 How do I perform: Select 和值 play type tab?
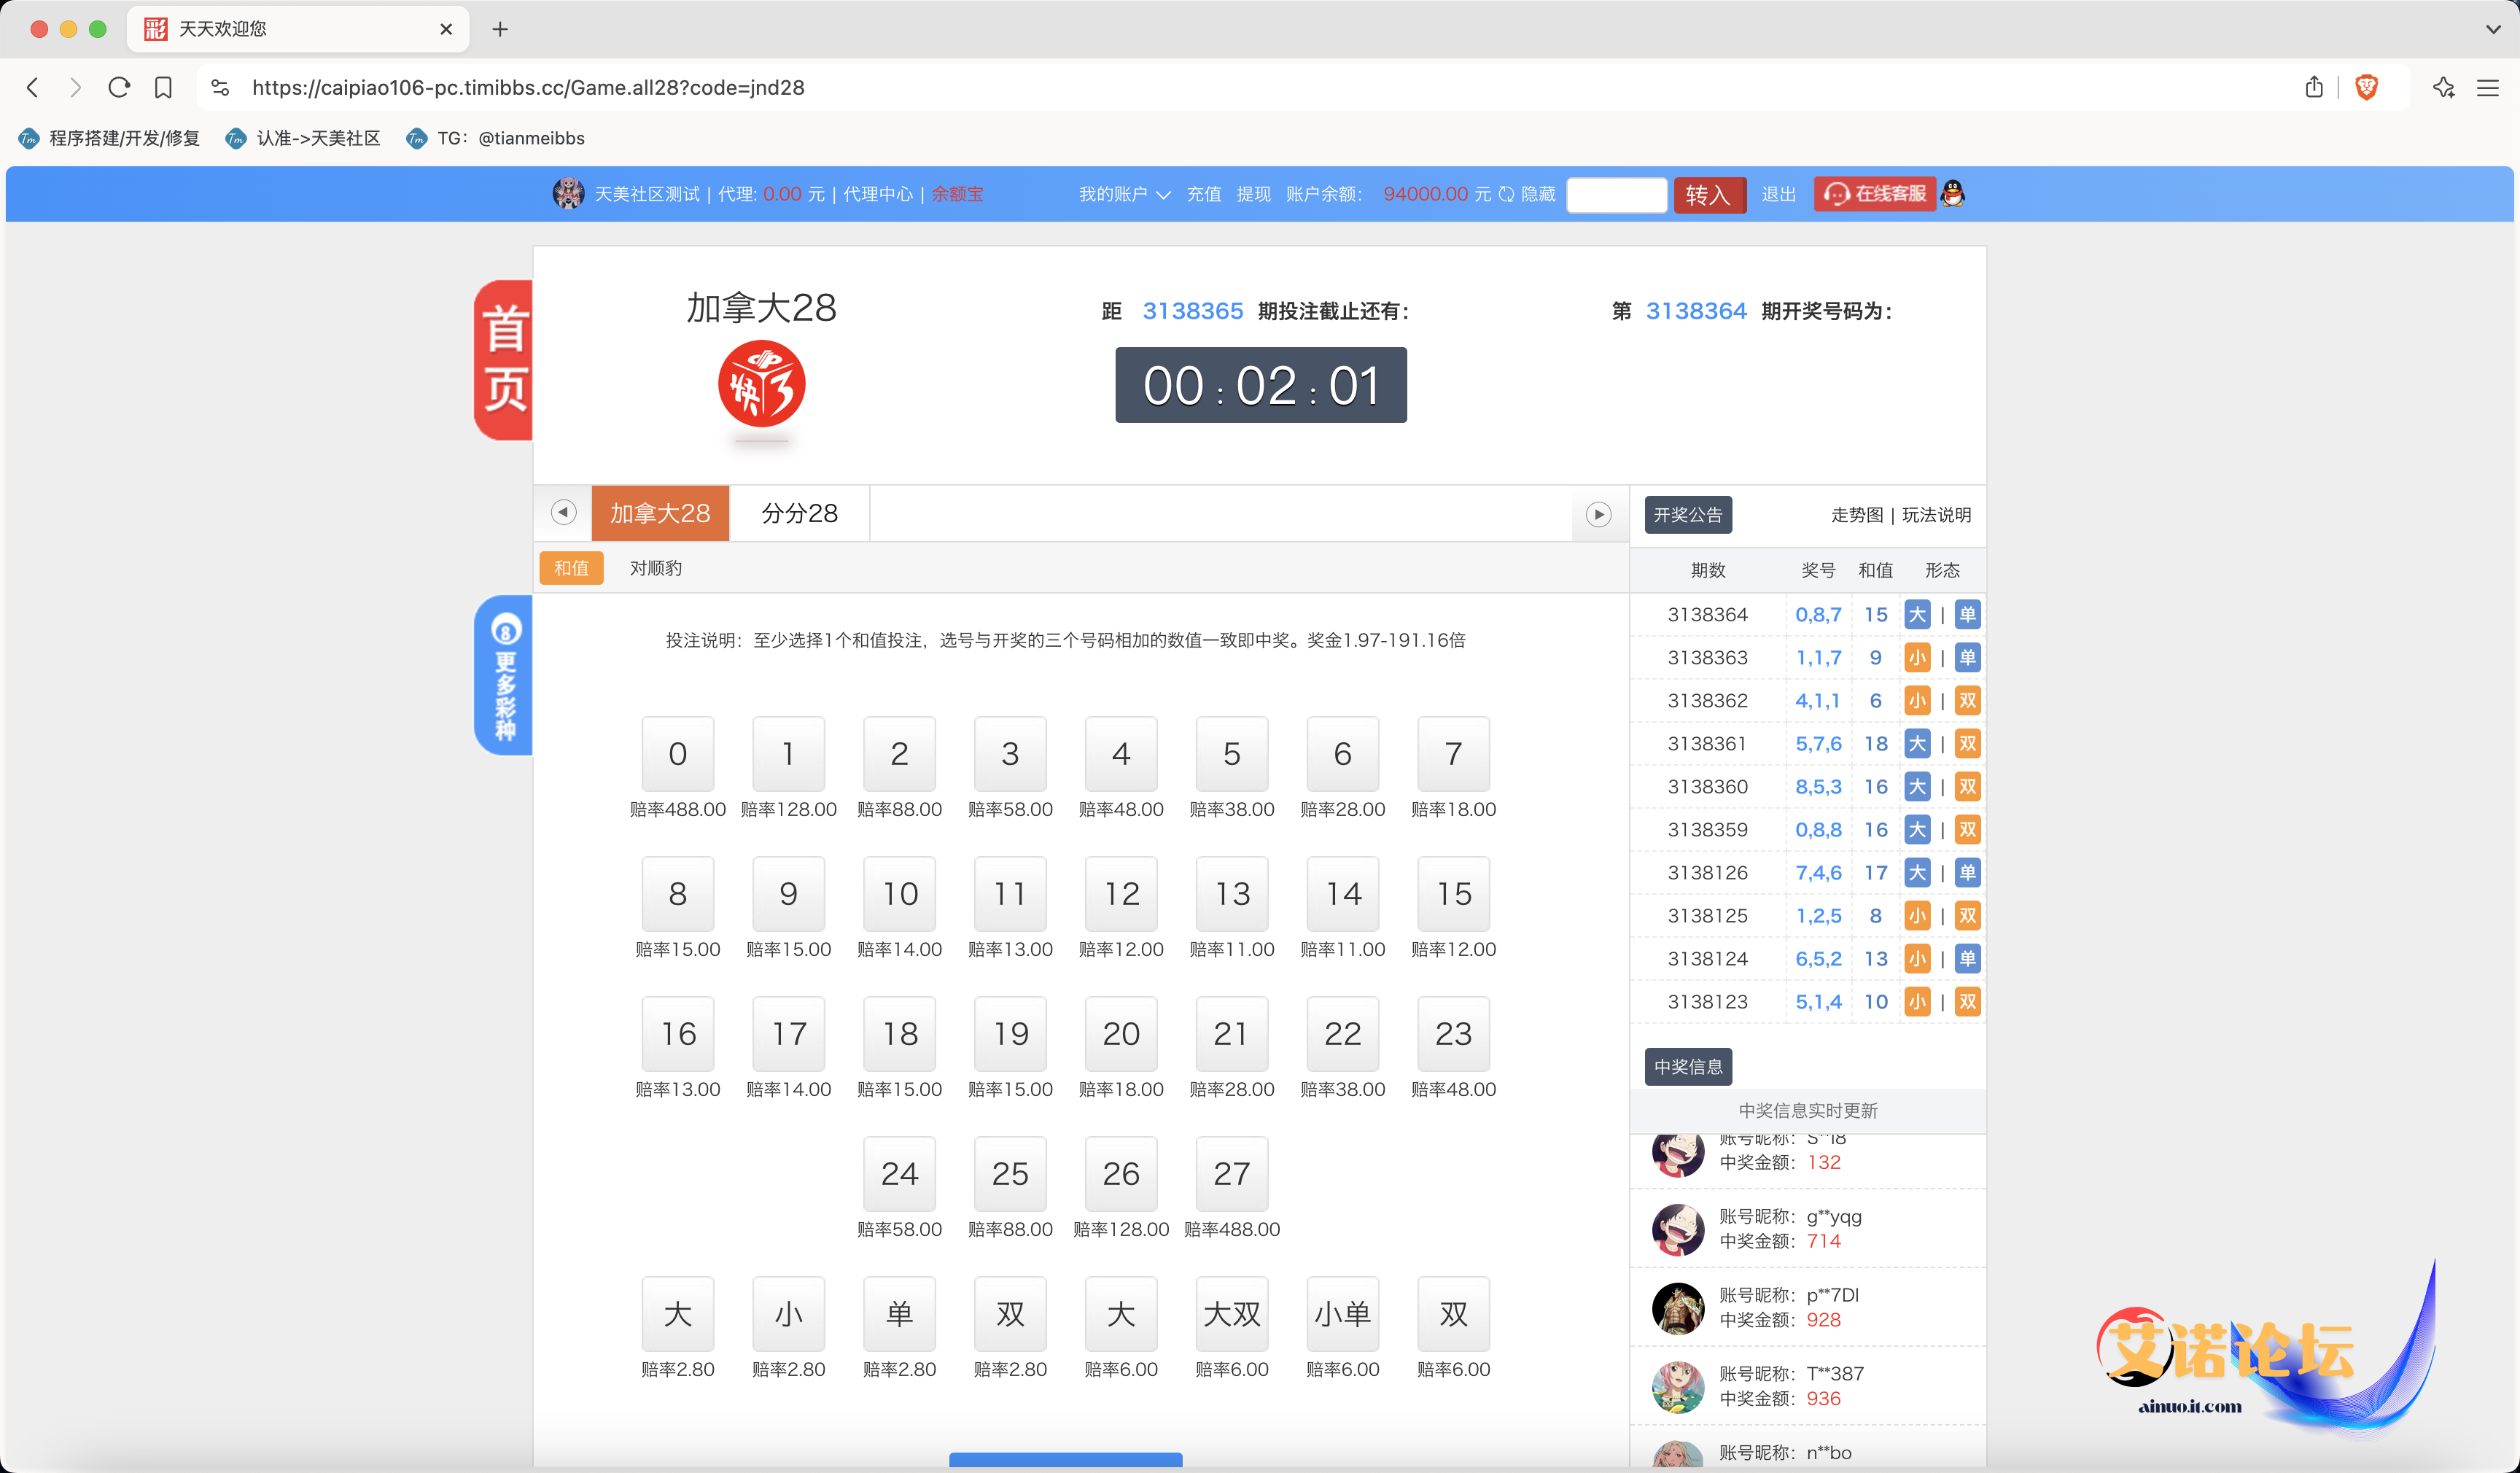(571, 568)
